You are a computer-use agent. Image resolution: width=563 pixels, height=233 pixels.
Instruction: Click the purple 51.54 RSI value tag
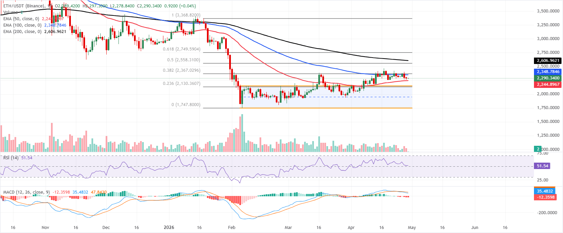point(542,166)
